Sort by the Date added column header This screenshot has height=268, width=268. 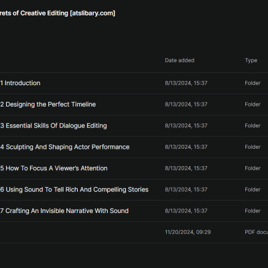click(x=180, y=60)
